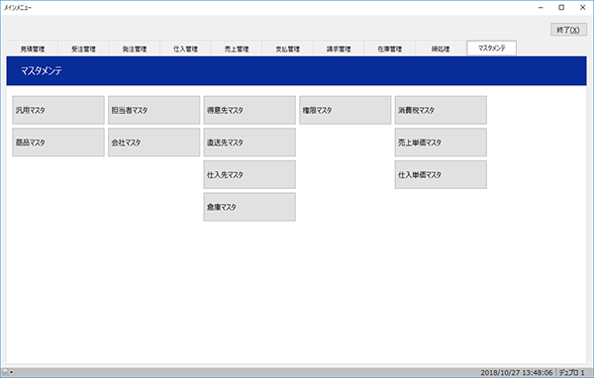594x378 pixels.
Task: Click the 商品マスタ button
Action: [x=58, y=142]
